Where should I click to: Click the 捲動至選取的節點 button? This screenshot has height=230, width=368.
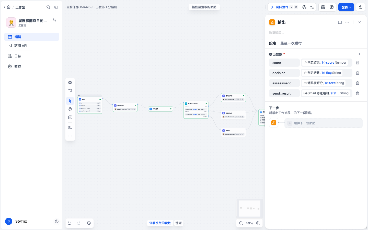[x=204, y=7]
